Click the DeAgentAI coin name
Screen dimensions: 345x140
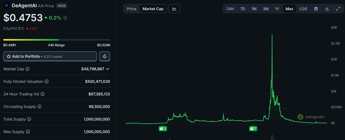click(x=24, y=5)
